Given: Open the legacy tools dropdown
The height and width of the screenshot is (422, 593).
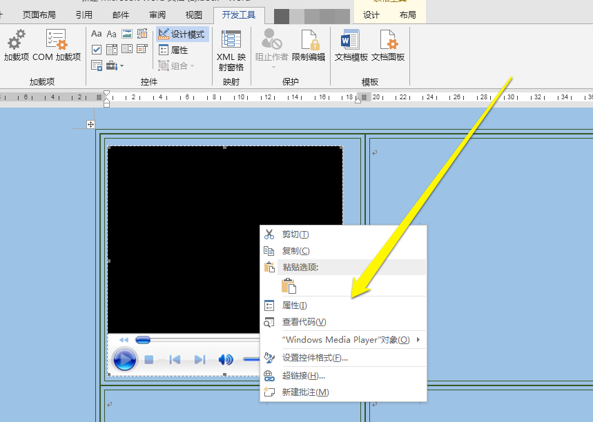Looking at the screenshot, I should 115,66.
